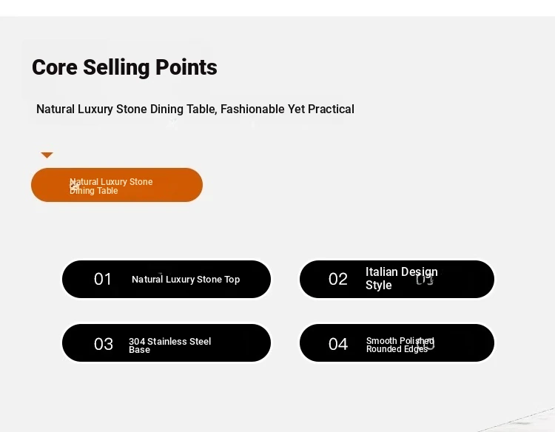This screenshot has height=432, width=555.
Task: Click the empty right end of the 02 black pill
Action: 465,279
